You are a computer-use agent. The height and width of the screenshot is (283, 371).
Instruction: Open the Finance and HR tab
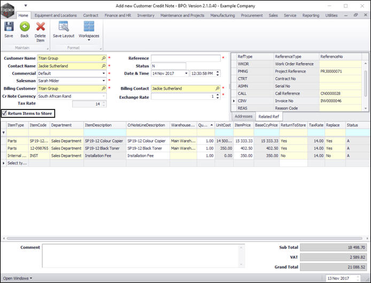[x=118, y=15]
